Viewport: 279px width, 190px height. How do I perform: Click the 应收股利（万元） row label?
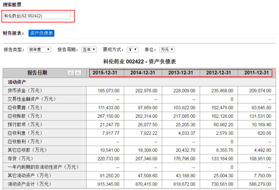[25, 142]
